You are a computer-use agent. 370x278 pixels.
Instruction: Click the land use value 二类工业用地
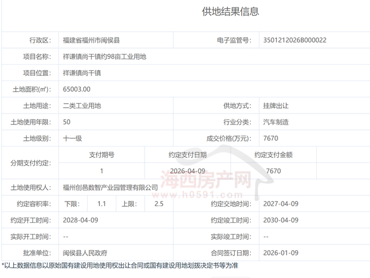[82, 106]
